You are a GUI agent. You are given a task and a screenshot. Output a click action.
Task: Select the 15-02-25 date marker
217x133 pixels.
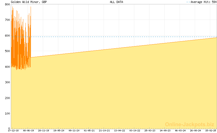pos(211,131)
